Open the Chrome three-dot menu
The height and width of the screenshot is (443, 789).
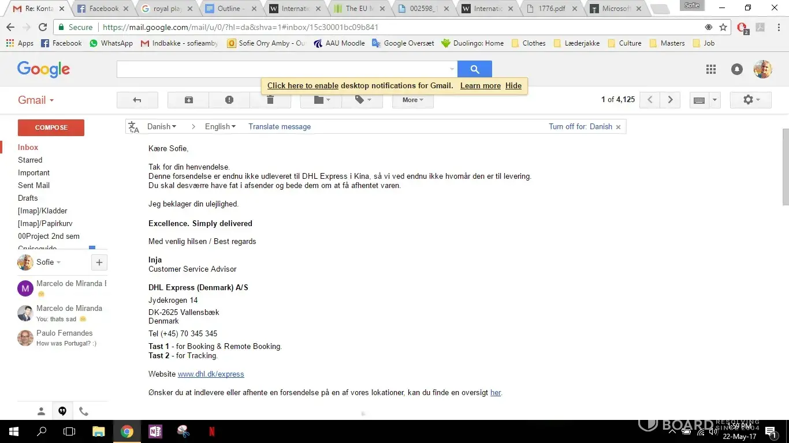pyautogui.click(x=778, y=27)
